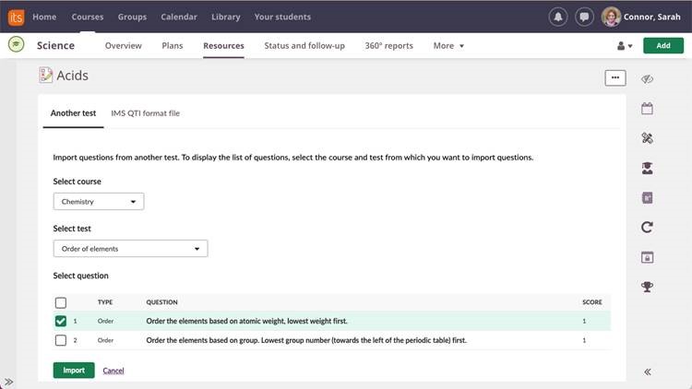Click the trophy icon in right sidebar
The height and width of the screenshot is (389, 692).
click(647, 287)
